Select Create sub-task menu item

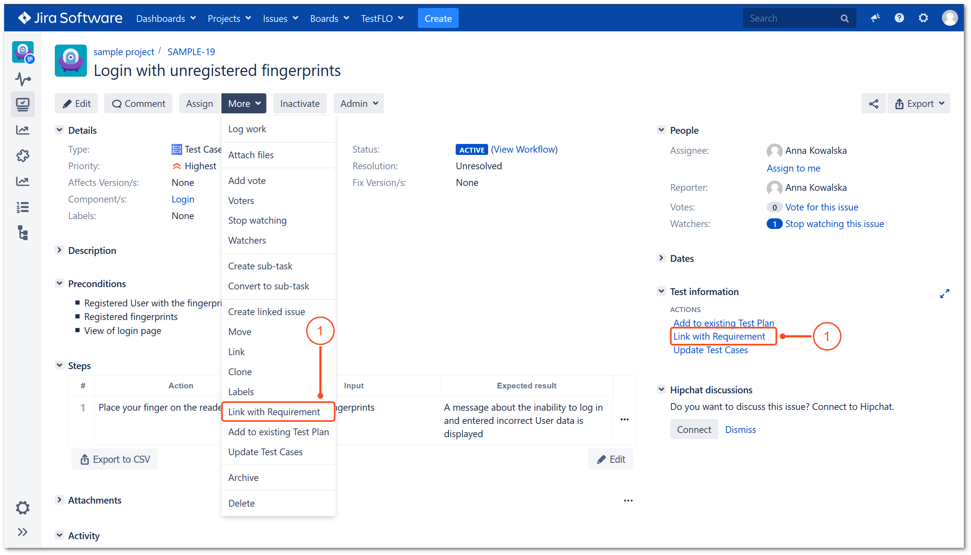[x=278, y=266]
